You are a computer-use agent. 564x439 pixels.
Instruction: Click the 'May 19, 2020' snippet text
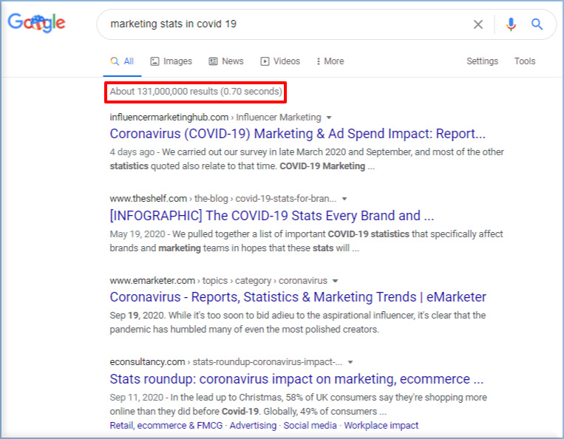point(137,234)
